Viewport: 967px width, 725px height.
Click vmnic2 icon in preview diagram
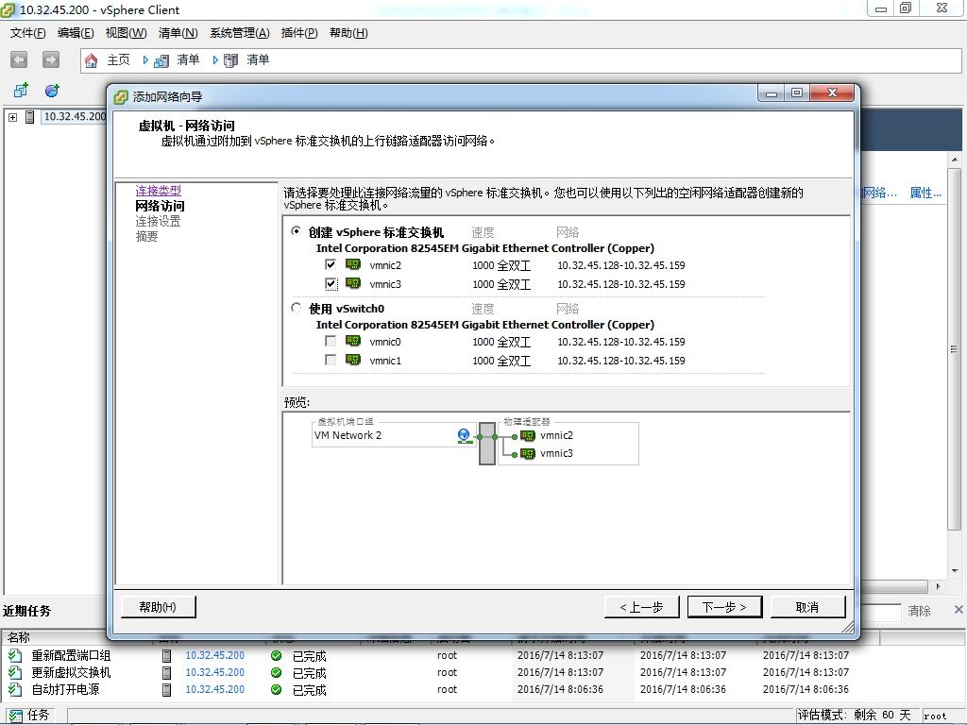pos(528,436)
